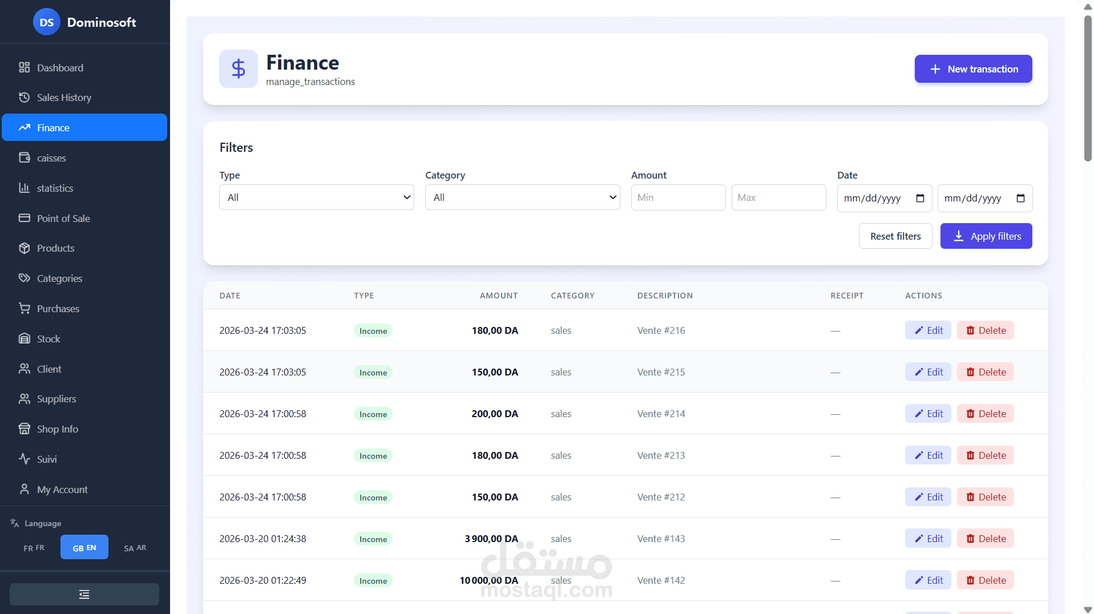
Task: Open calendar picker of start date field
Action: (920, 198)
